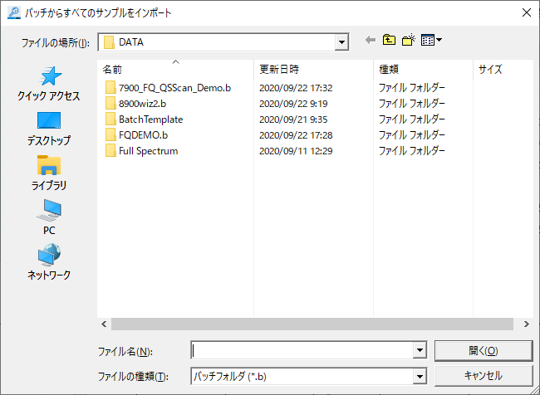The image size is (540, 395).
Task: Expand the DATA location dropdown
Action: point(341,42)
